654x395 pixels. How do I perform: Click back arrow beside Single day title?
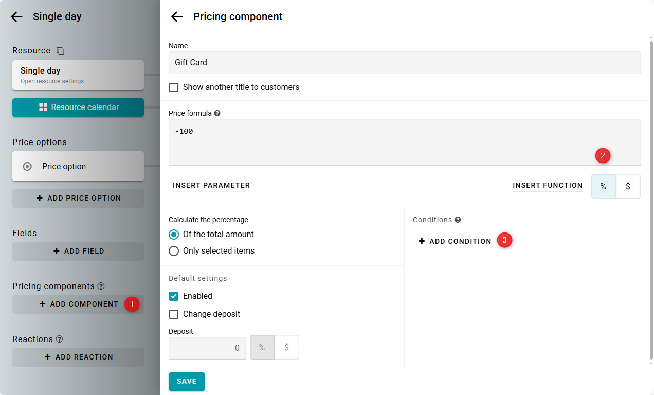[17, 17]
